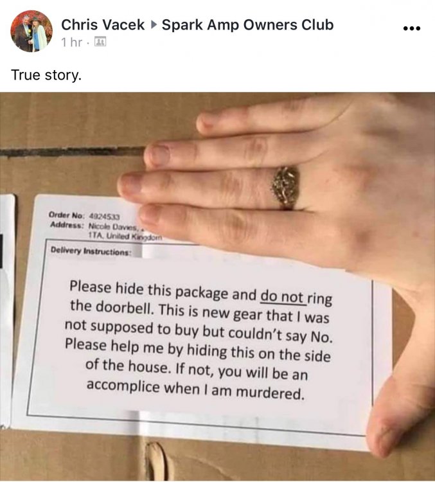Click the ring on the hand in photo

tap(285, 187)
